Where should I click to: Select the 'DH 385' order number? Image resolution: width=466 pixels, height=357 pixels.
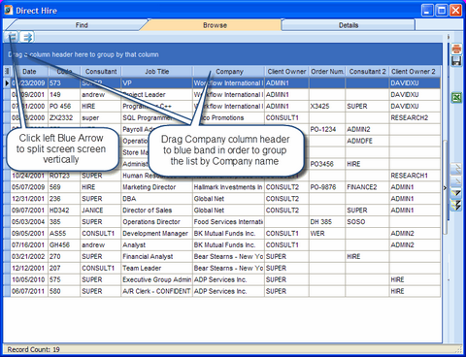tap(327, 222)
